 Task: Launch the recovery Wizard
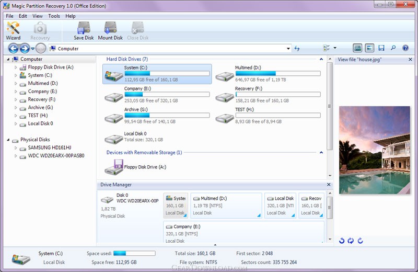pos(13,31)
